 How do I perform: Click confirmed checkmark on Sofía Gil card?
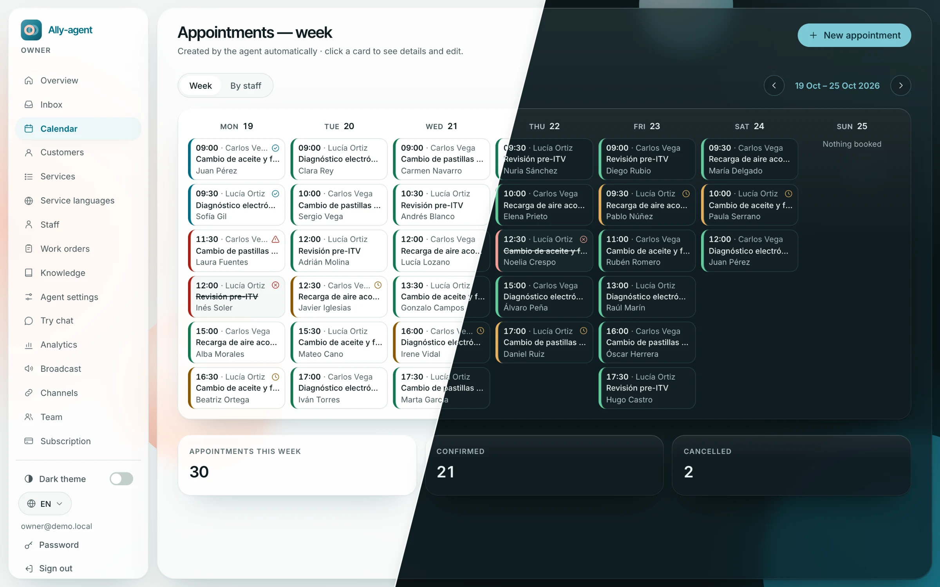[276, 194]
